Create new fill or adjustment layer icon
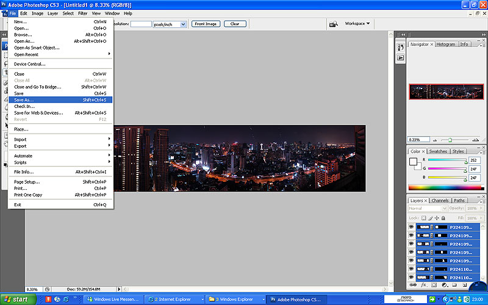Image resolution: width=488 pixels, height=305 pixels. coord(445,285)
